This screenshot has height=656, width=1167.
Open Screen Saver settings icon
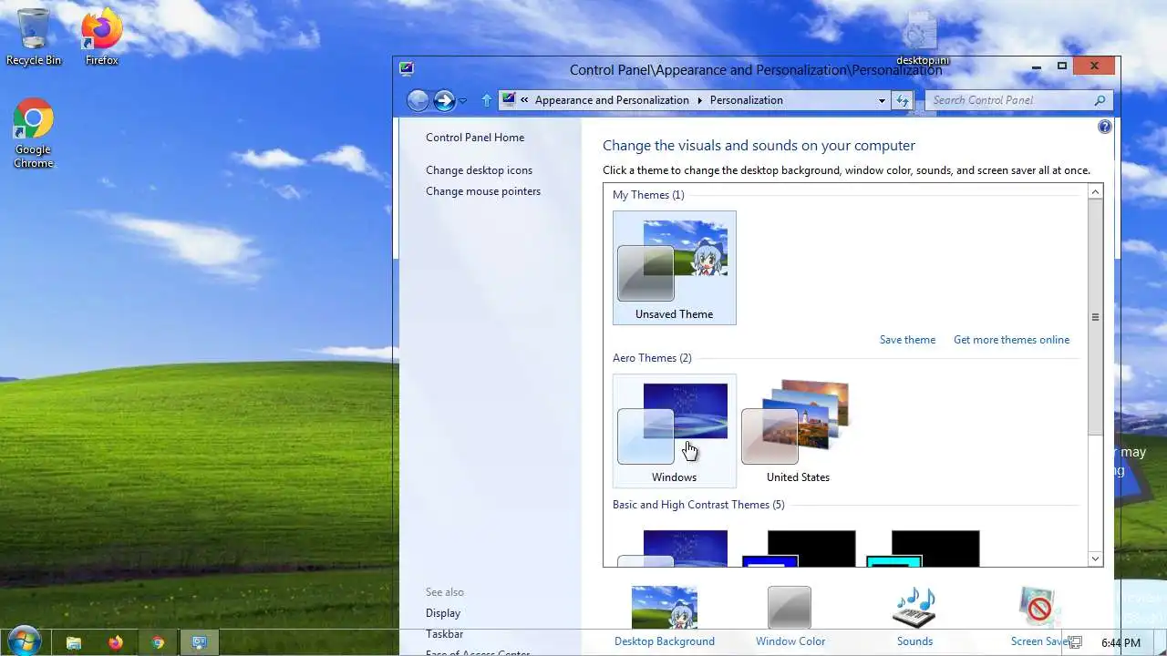[x=1039, y=608]
